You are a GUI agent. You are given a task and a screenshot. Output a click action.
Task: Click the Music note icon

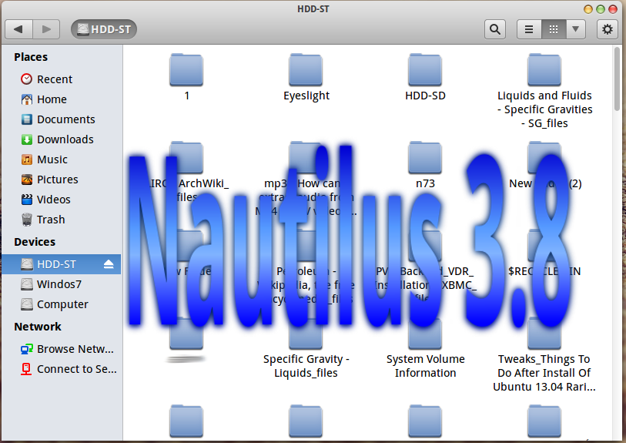click(27, 159)
